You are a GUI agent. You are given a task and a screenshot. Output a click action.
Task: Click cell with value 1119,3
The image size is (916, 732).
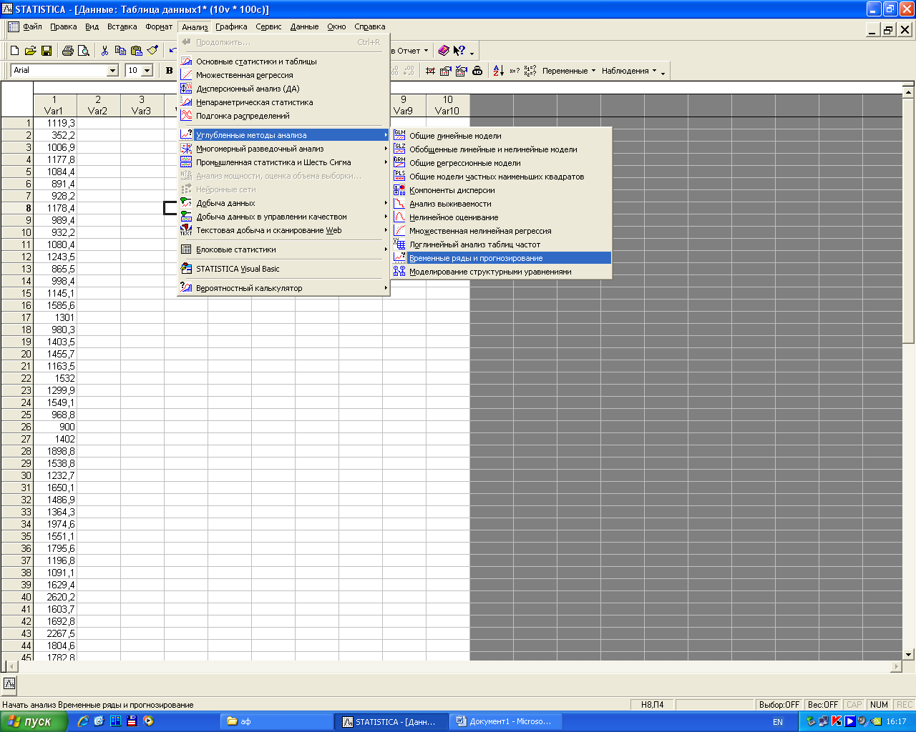(x=54, y=123)
